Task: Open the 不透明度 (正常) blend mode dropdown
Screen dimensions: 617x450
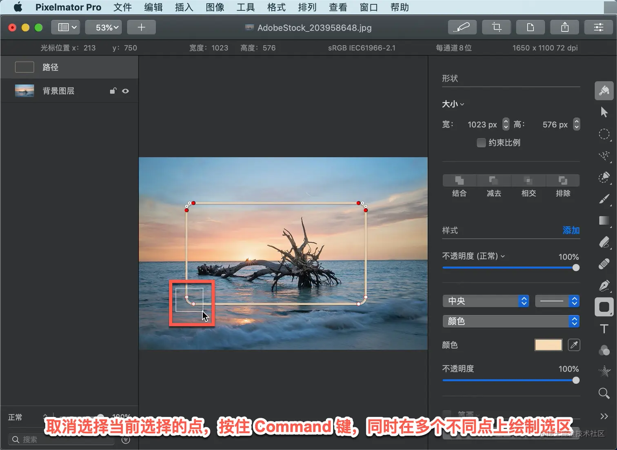Action: pyautogui.click(x=474, y=256)
